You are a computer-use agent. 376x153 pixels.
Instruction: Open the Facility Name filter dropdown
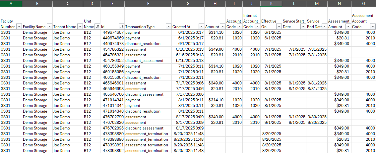coord(49,27)
